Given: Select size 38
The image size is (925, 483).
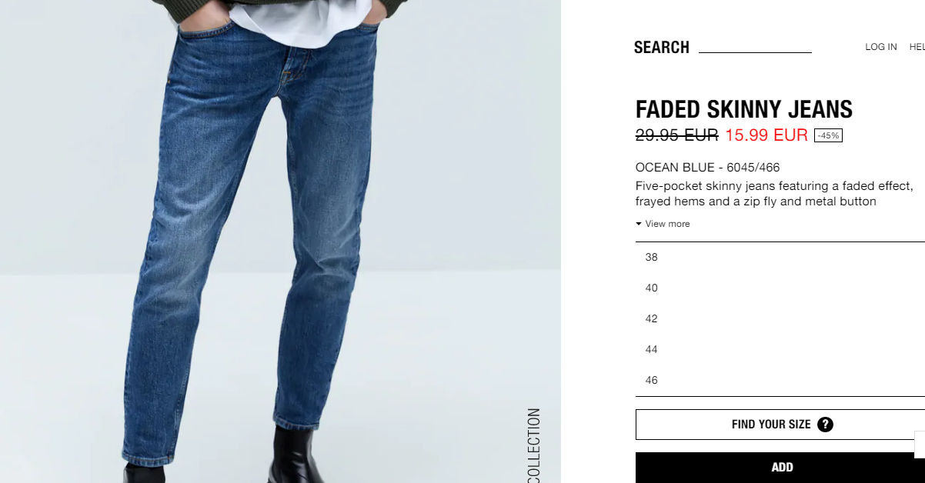Looking at the screenshot, I should pos(780,258).
